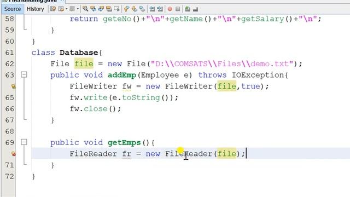Click the fr variable declaration
The image size is (350, 197).
pyautogui.click(x=127, y=154)
